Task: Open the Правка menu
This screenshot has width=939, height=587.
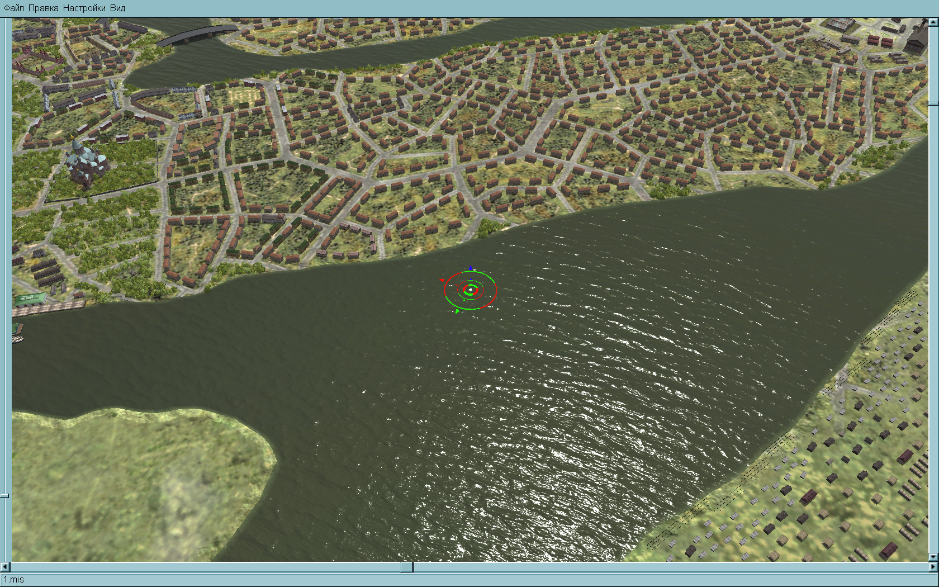Action: tap(43, 8)
